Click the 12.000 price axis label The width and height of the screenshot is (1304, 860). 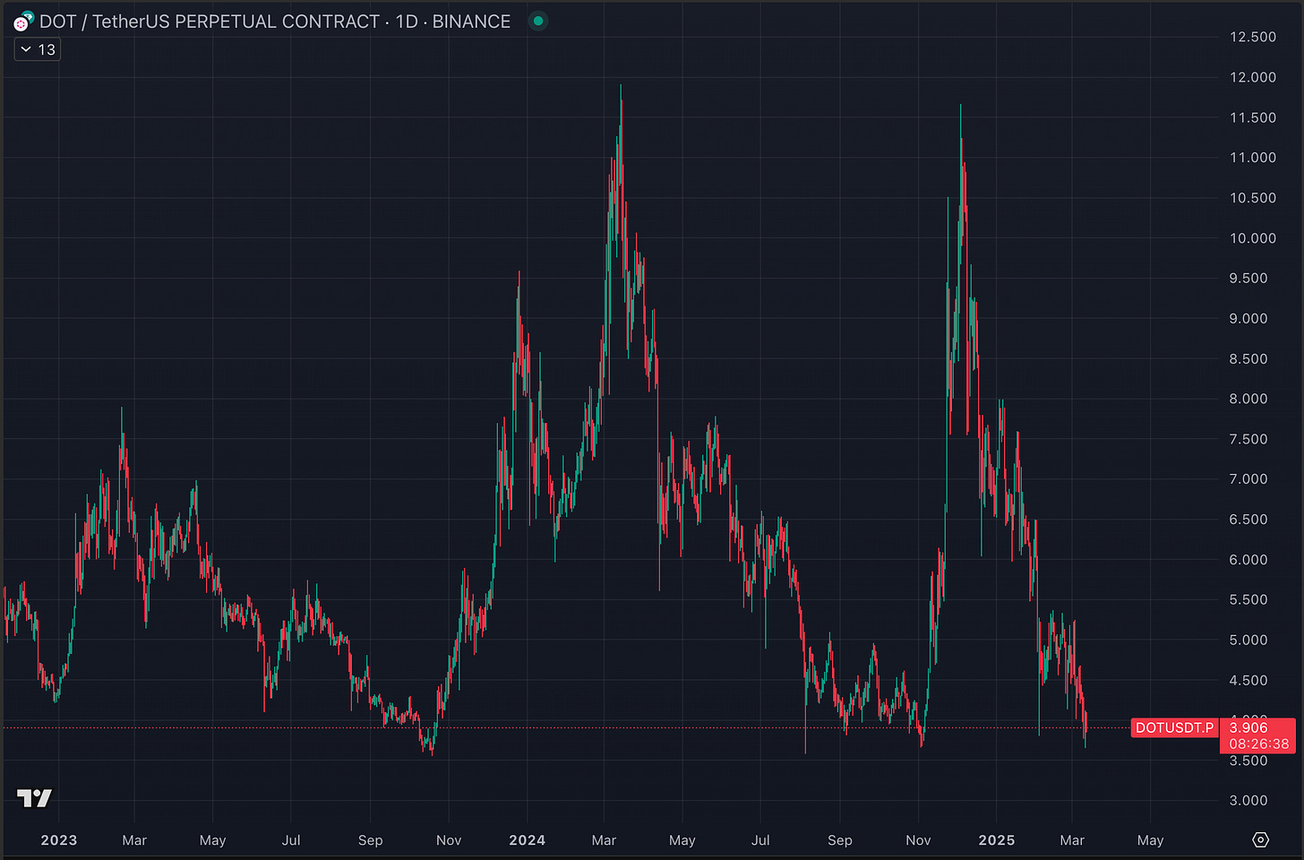click(1253, 77)
